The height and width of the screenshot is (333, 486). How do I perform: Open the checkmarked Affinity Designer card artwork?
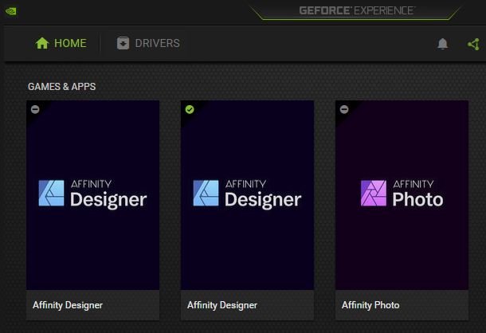[247, 195]
